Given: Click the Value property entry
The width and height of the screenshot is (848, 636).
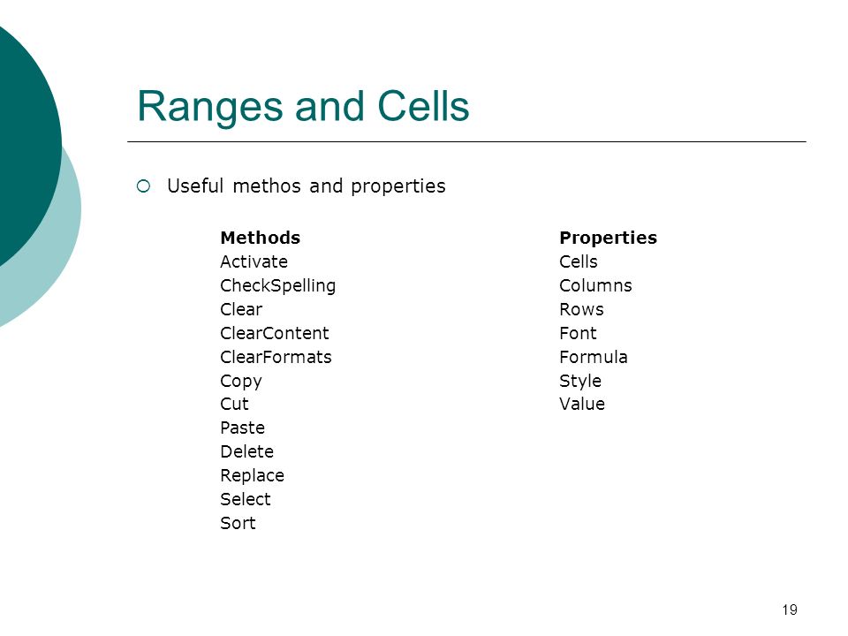Looking at the screenshot, I should (x=582, y=404).
